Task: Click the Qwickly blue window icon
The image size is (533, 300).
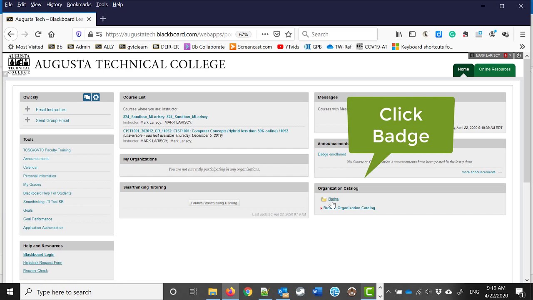Action: tap(87, 97)
